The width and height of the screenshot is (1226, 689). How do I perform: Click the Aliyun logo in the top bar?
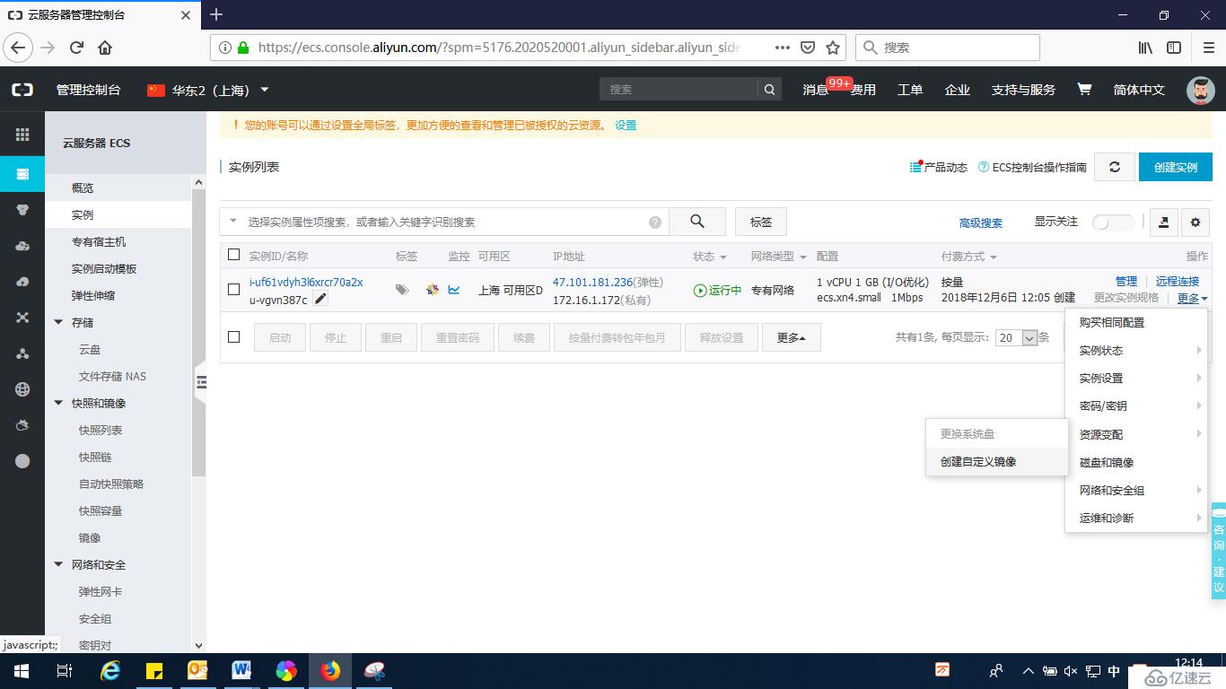(x=22, y=90)
